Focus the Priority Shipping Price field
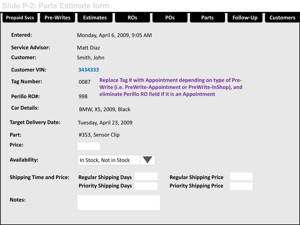The height and width of the screenshot is (225, 300). click(241, 186)
